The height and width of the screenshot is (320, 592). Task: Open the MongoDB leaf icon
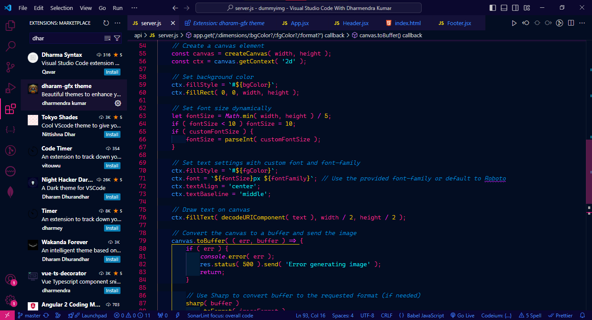click(x=10, y=192)
